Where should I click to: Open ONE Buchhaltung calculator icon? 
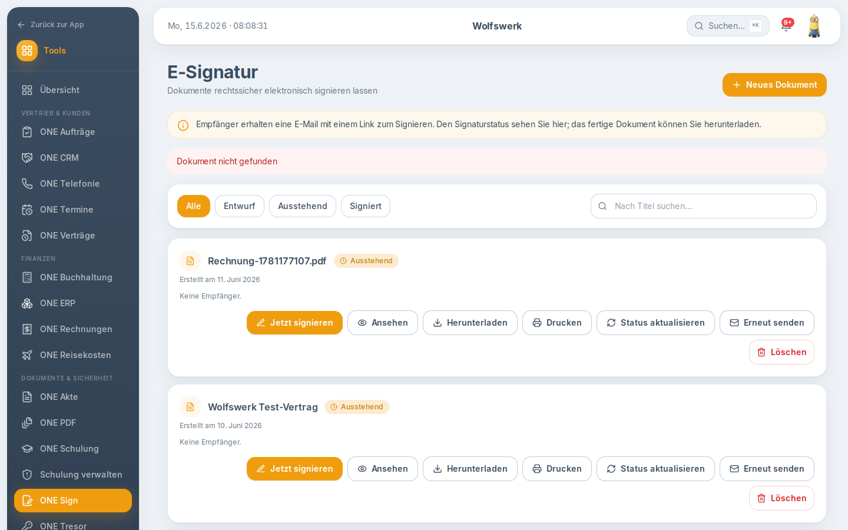[x=27, y=277]
